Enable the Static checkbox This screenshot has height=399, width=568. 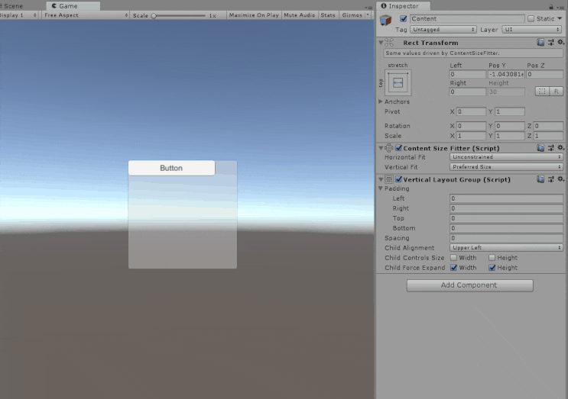pos(531,18)
